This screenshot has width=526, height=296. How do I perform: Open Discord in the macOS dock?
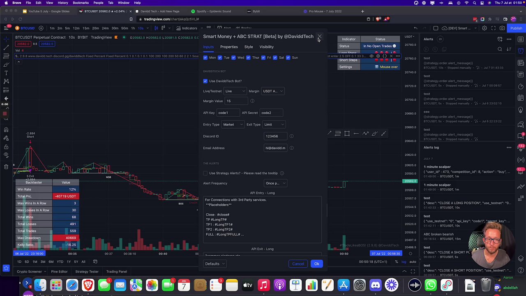click(x=376, y=285)
